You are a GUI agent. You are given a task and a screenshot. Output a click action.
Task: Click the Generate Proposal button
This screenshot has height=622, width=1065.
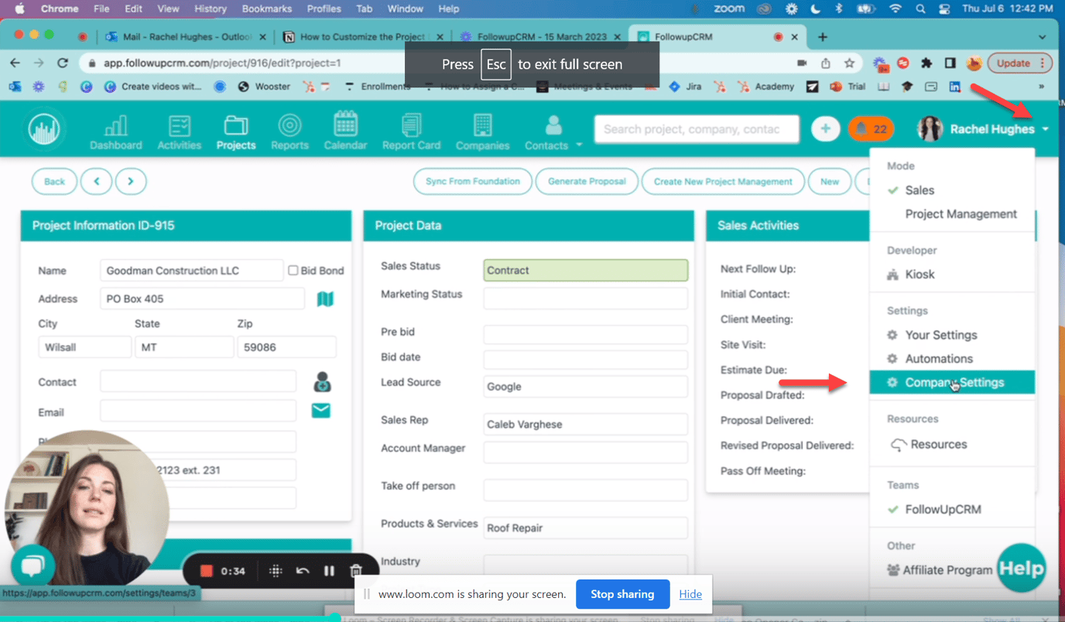(587, 181)
